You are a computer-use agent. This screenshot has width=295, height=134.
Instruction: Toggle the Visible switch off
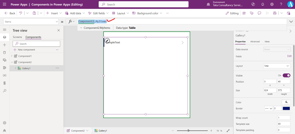click(x=287, y=76)
